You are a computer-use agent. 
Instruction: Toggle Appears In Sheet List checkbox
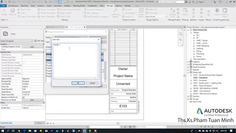pyautogui.click(x=23, y=97)
